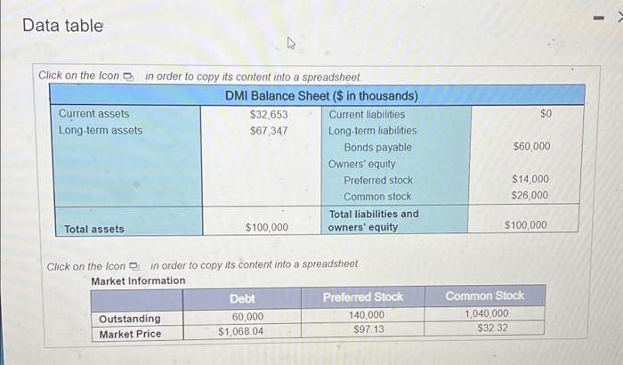623x365 pixels.
Task: Click the Debt column header
Action: click(242, 299)
